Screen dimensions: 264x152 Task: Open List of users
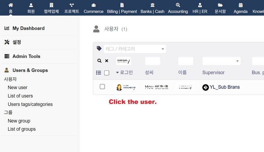pos(20,96)
